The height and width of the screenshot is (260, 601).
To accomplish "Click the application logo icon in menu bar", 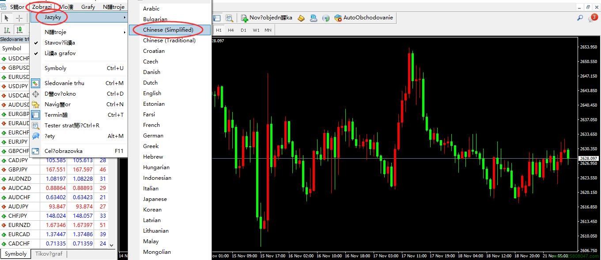I will [4, 7].
